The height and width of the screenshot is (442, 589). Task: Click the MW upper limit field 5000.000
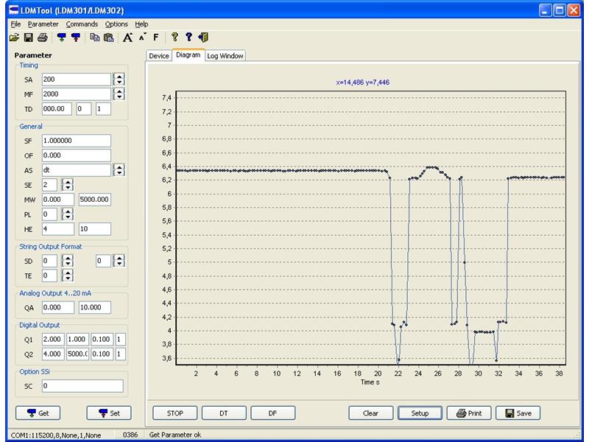tap(95, 199)
